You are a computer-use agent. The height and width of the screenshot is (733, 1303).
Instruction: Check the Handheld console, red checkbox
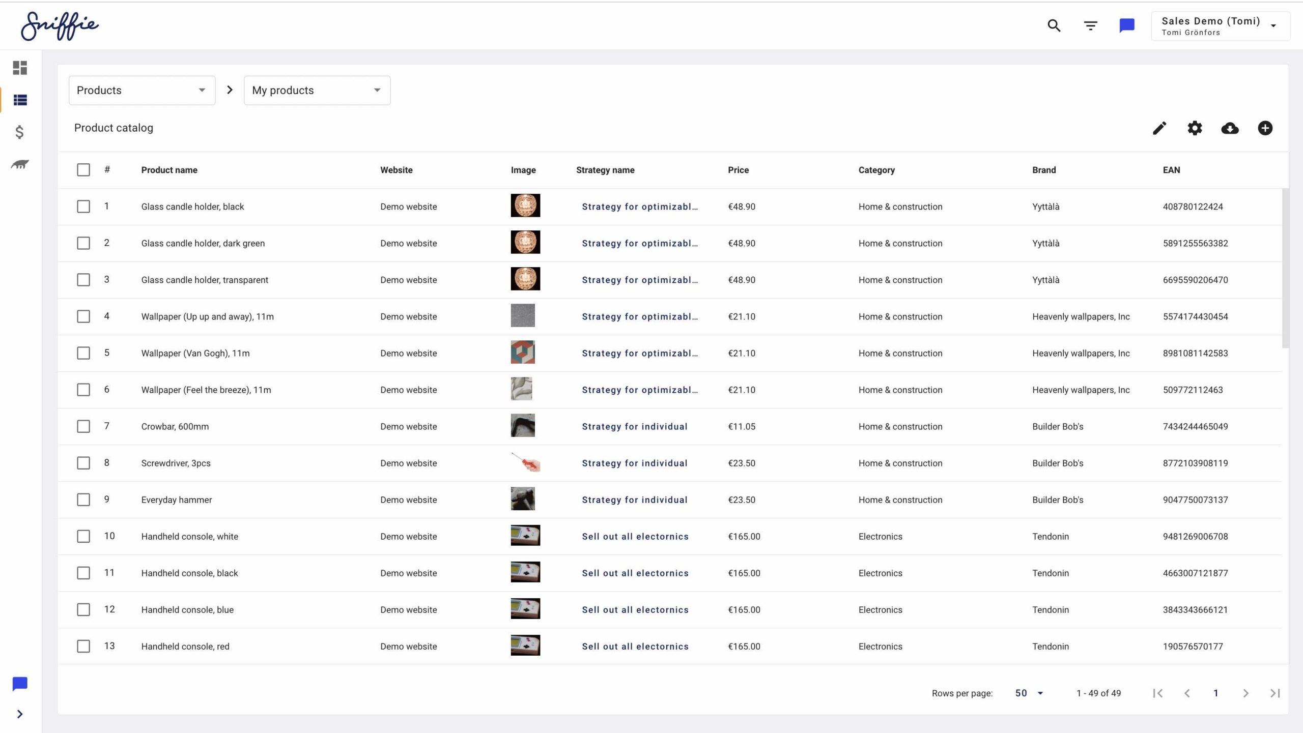coord(83,646)
